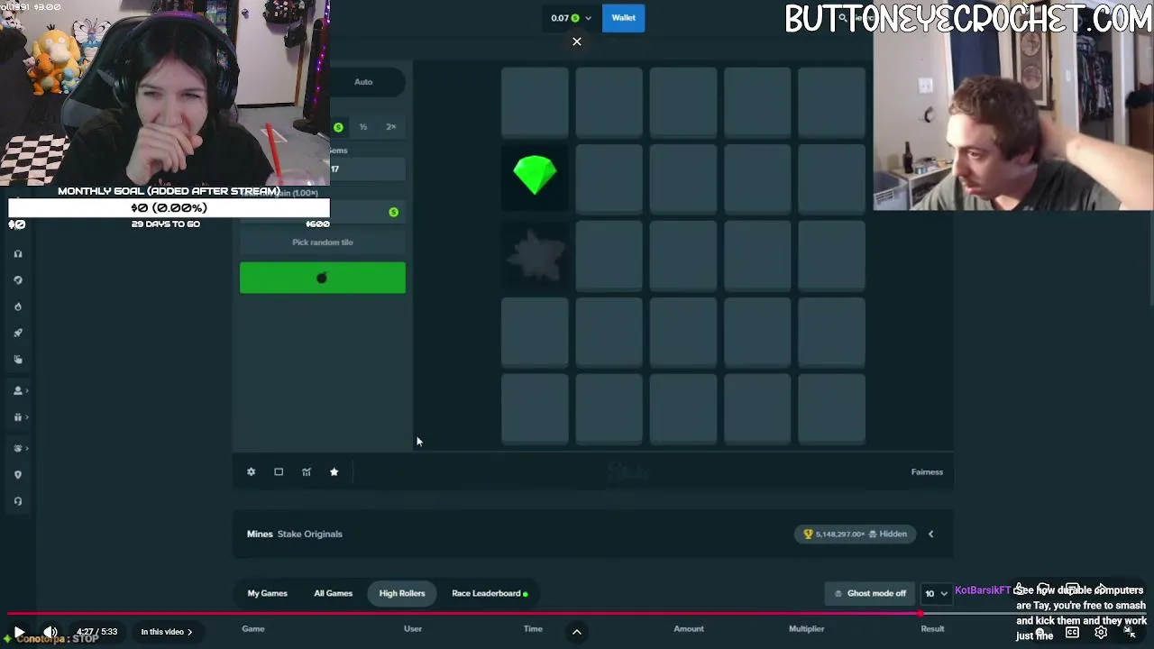
Task: Open the profile person sidebar icon
Action: [x=17, y=391]
